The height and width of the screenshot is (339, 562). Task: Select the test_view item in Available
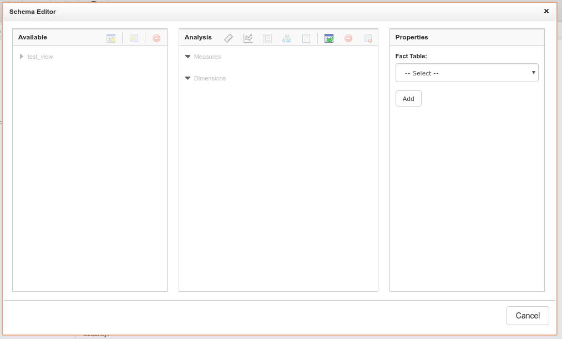click(x=40, y=57)
